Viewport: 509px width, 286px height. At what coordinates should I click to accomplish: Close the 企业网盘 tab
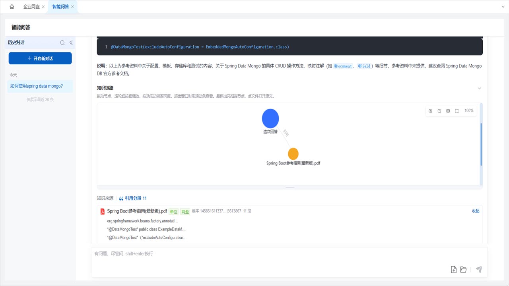click(x=43, y=7)
